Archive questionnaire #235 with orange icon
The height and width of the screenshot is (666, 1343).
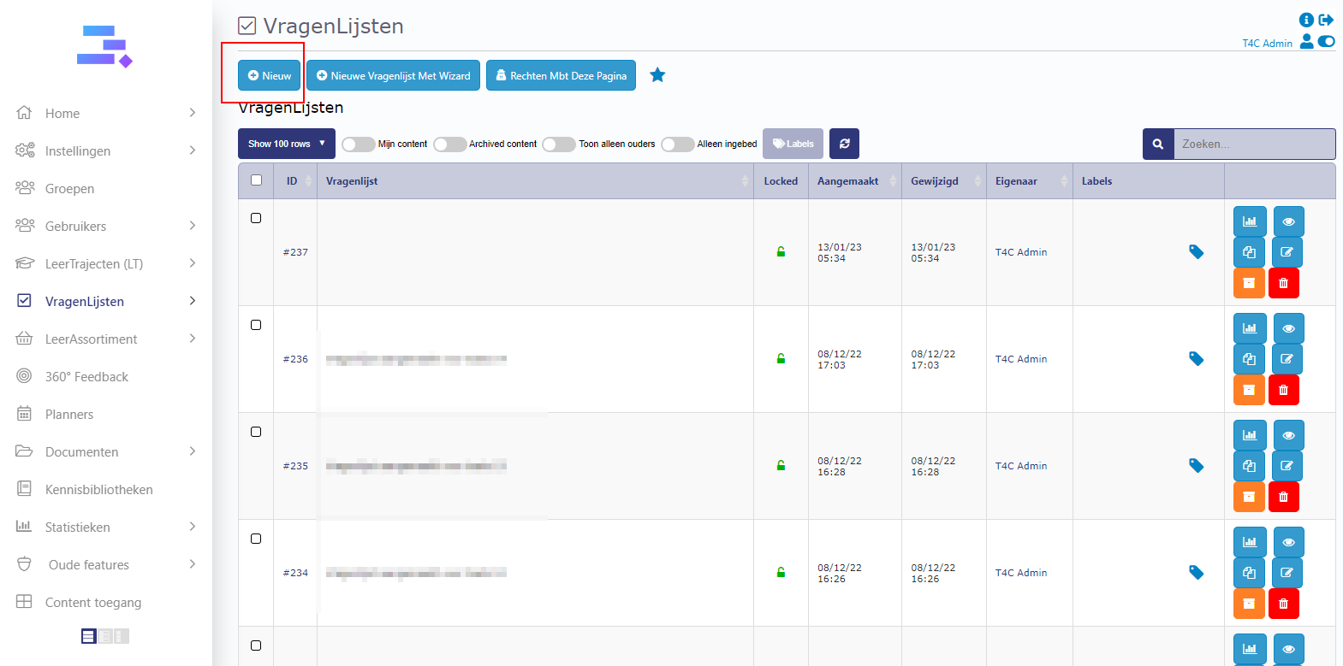[x=1249, y=497]
